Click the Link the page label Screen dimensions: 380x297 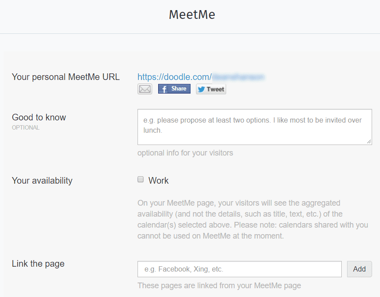tap(38, 264)
